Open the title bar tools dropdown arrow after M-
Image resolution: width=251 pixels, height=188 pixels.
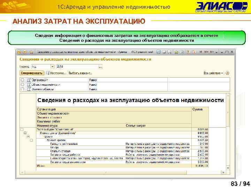tap(216, 52)
